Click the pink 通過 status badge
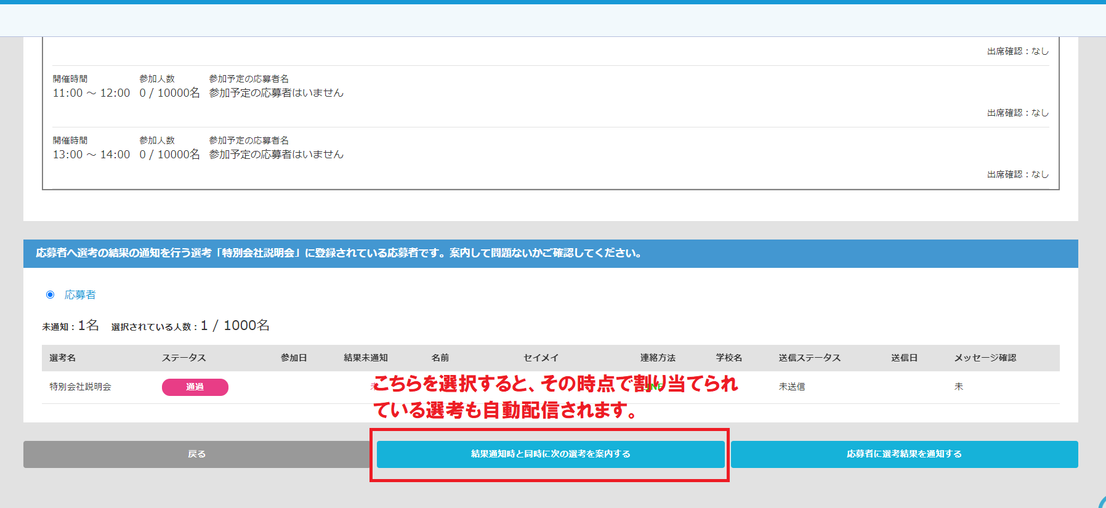This screenshot has height=508, width=1106. [195, 387]
